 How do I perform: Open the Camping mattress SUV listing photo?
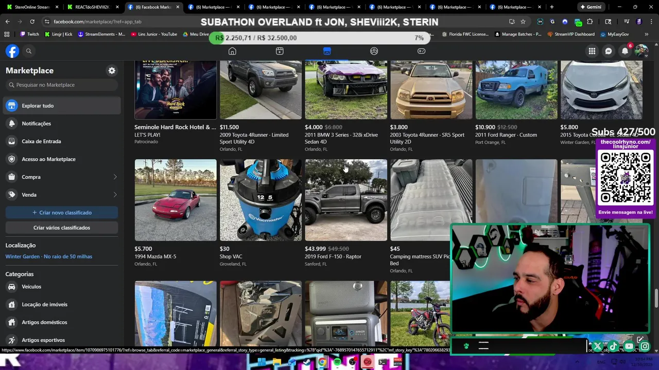[x=431, y=200]
